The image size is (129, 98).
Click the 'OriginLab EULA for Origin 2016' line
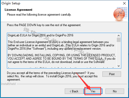click(40, 35)
